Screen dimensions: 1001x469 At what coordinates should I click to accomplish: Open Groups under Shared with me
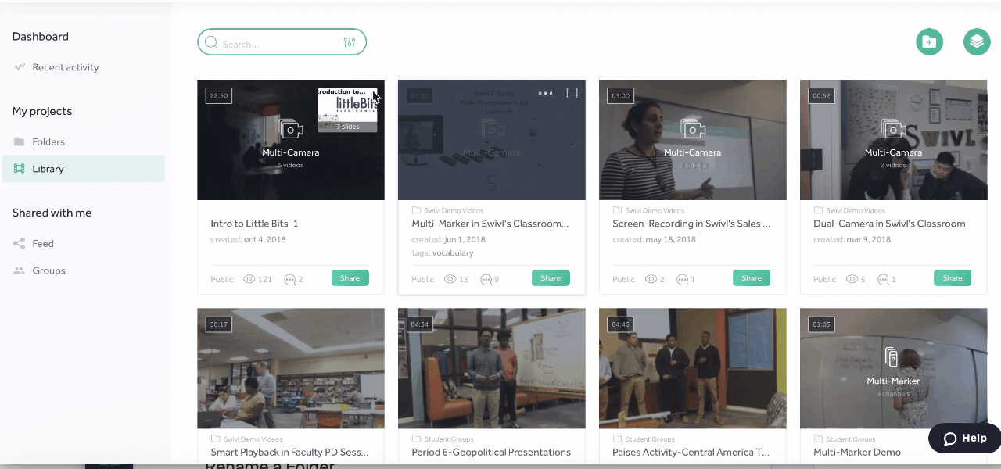(x=48, y=271)
